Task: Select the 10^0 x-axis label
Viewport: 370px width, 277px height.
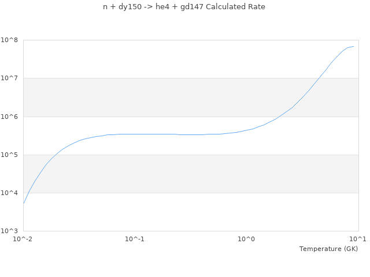Action: (x=246, y=239)
